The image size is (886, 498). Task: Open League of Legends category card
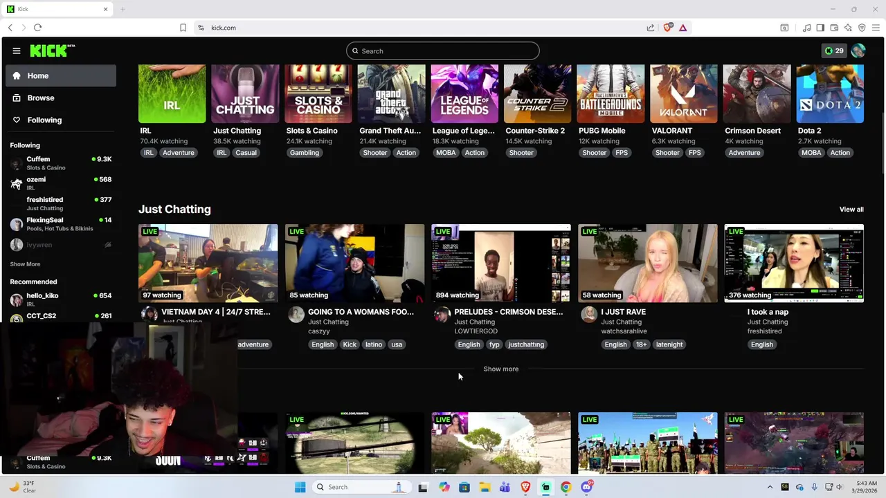tap(464, 93)
